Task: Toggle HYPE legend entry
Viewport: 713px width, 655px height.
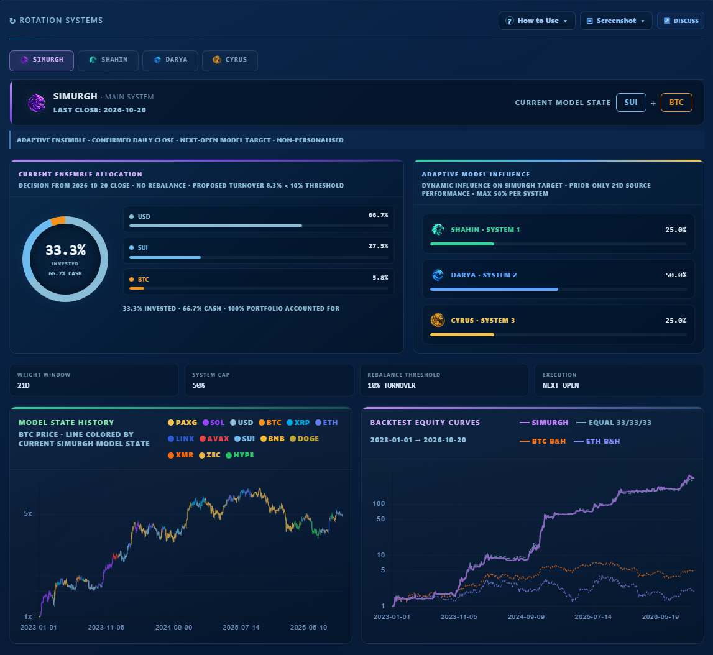Action: [240, 456]
